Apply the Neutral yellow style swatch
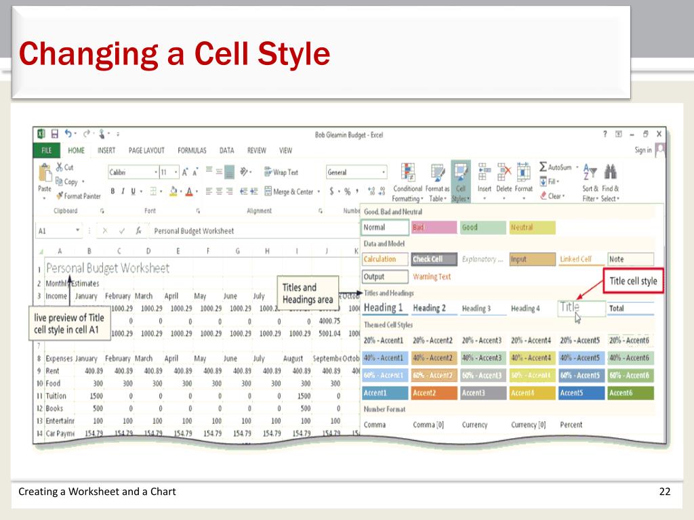The width and height of the screenshot is (694, 520). click(x=532, y=227)
